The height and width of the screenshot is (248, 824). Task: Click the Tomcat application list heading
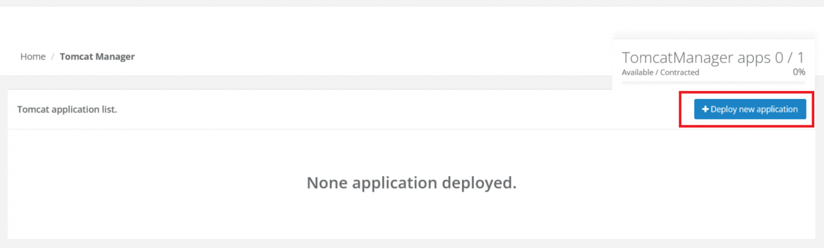(x=67, y=109)
